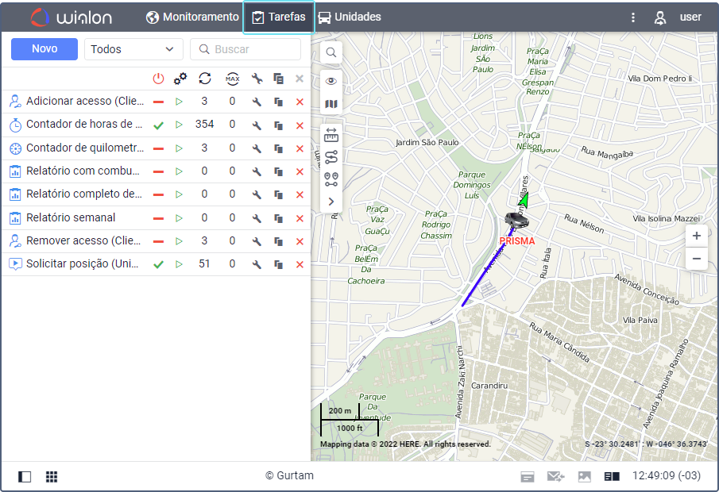Select the distance measuring tool
The image size is (719, 492).
(x=331, y=135)
